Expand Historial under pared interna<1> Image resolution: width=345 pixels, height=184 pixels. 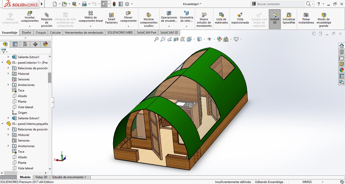[8, 74]
